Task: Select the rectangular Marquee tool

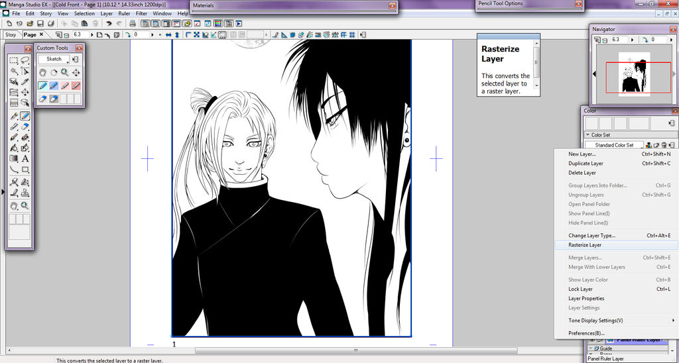Action: [13, 60]
